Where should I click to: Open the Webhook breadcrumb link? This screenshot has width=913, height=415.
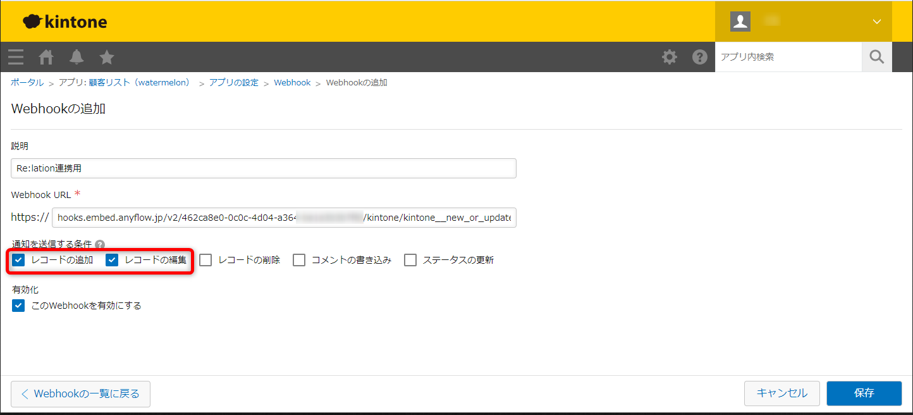(x=292, y=83)
